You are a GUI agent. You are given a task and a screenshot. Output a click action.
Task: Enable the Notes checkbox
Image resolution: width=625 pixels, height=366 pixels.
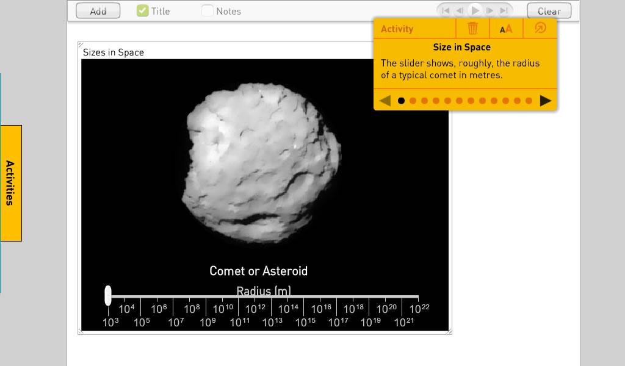coord(208,10)
